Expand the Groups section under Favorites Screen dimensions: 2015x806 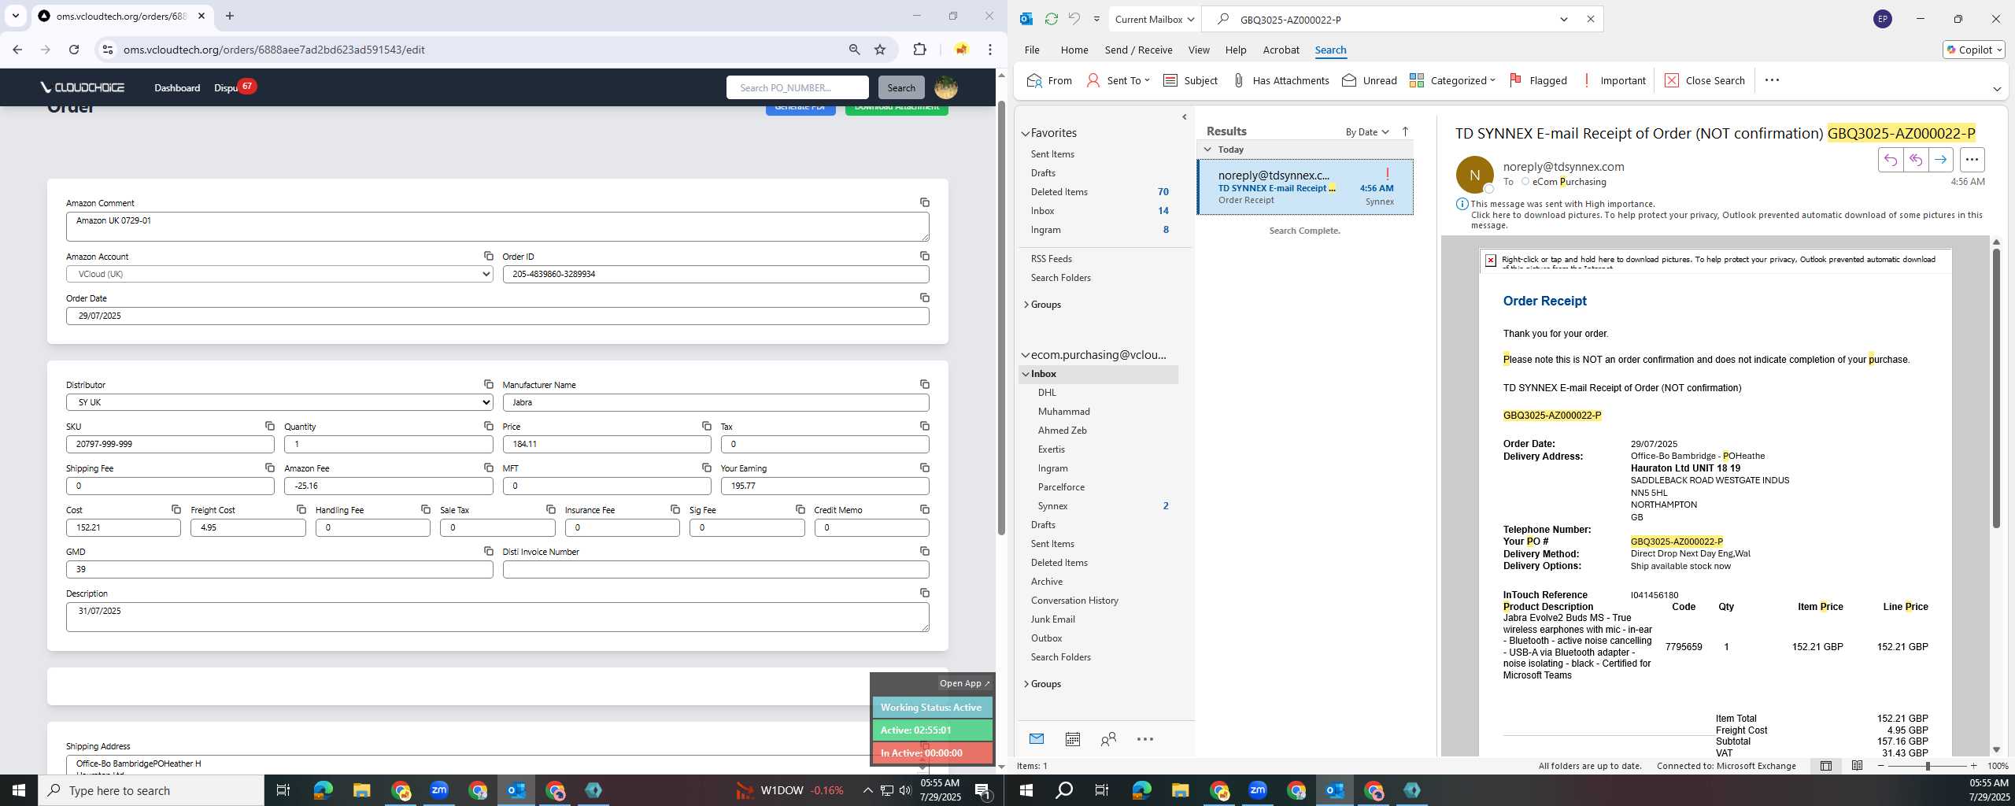(x=1026, y=305)
